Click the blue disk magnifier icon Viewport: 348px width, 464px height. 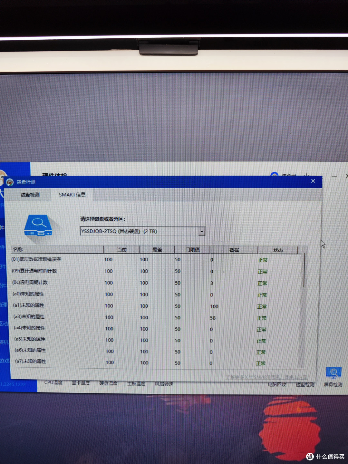(38, 226)
